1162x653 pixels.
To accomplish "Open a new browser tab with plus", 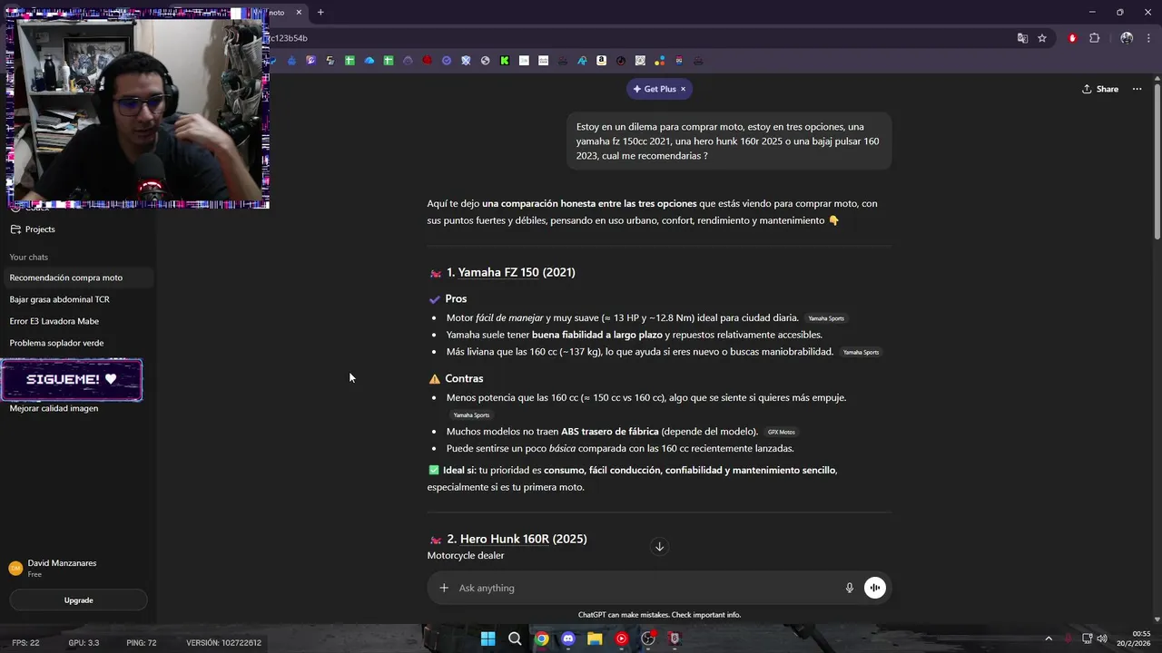I will 320,13.
